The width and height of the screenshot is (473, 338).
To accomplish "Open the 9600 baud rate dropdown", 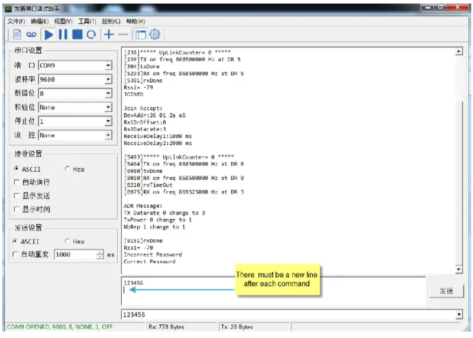I will [x=108, y=79].
